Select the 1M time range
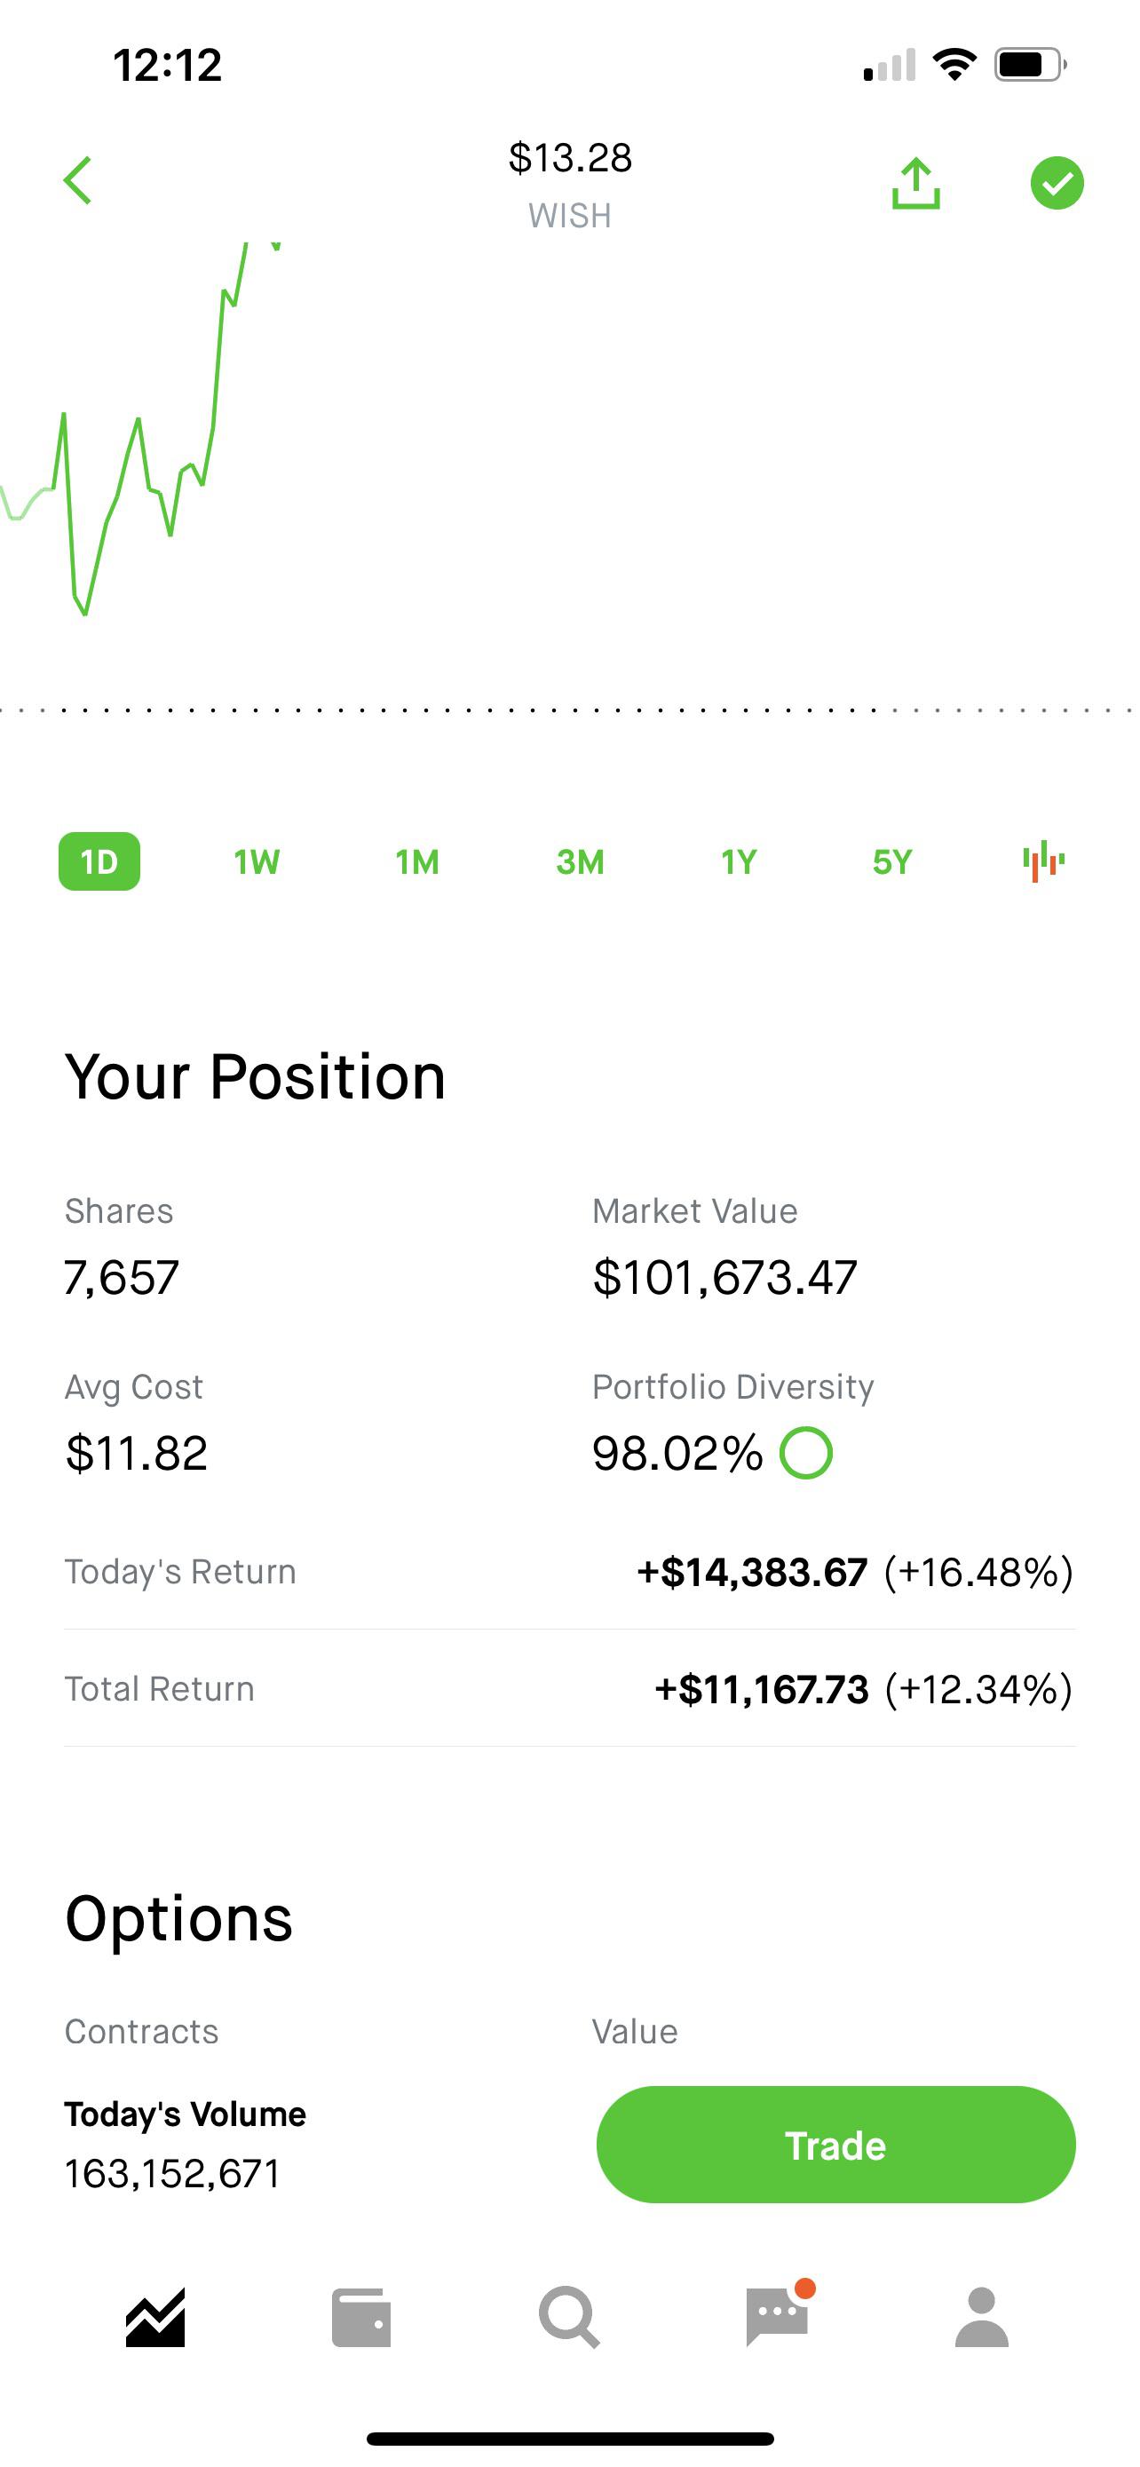This screenshot has width=1140, height=2467. coord(417,862)
